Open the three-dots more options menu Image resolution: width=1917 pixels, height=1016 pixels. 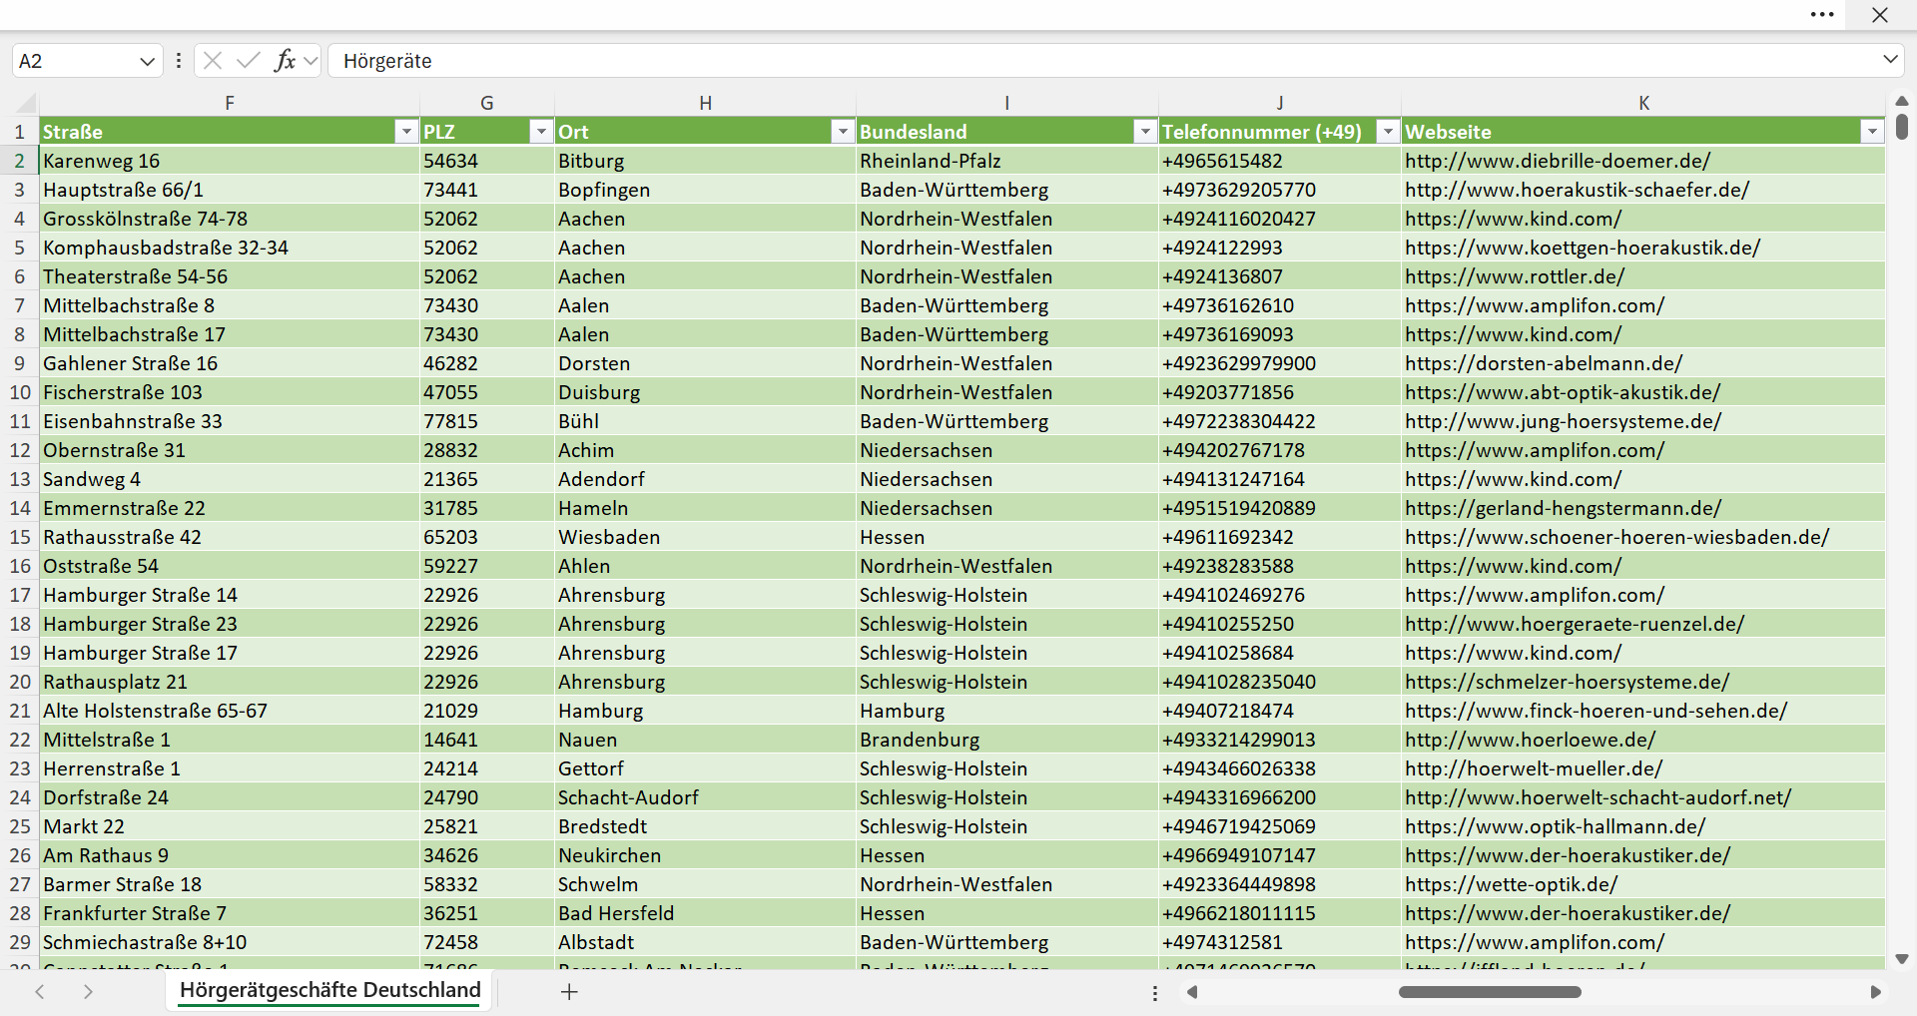coord(1822,15)
